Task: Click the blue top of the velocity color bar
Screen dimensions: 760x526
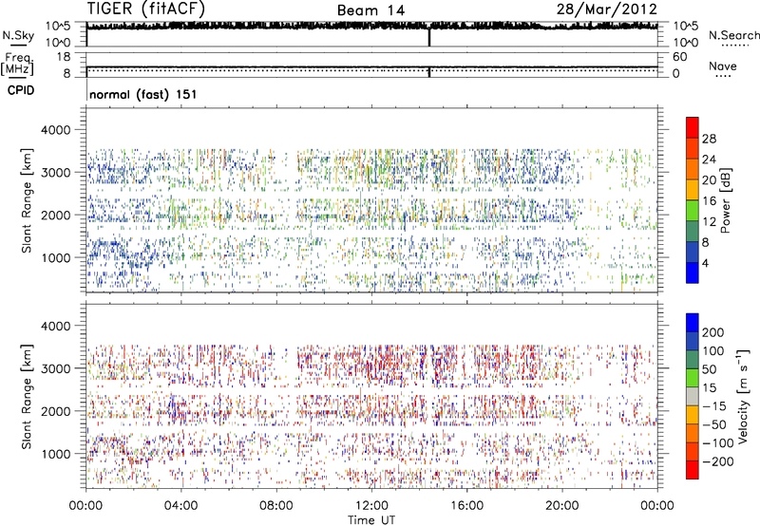Action: 693,323
